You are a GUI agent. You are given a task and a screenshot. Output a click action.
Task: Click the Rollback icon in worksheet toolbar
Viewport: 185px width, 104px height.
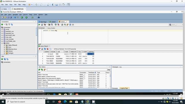pos(58,25)
